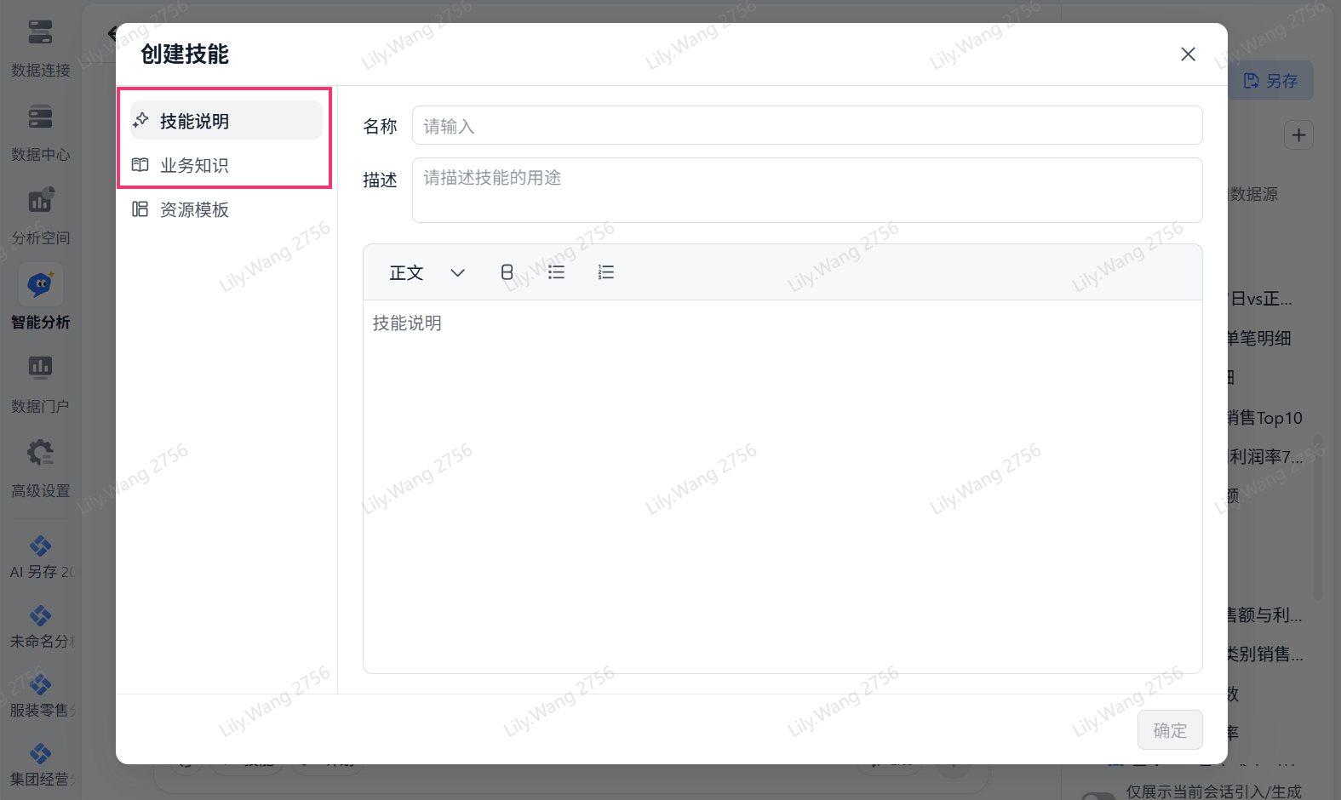Go to 分析空间 in the sidebar
Viewport: 1341px width, 800px height.
[x=40, y=214]
